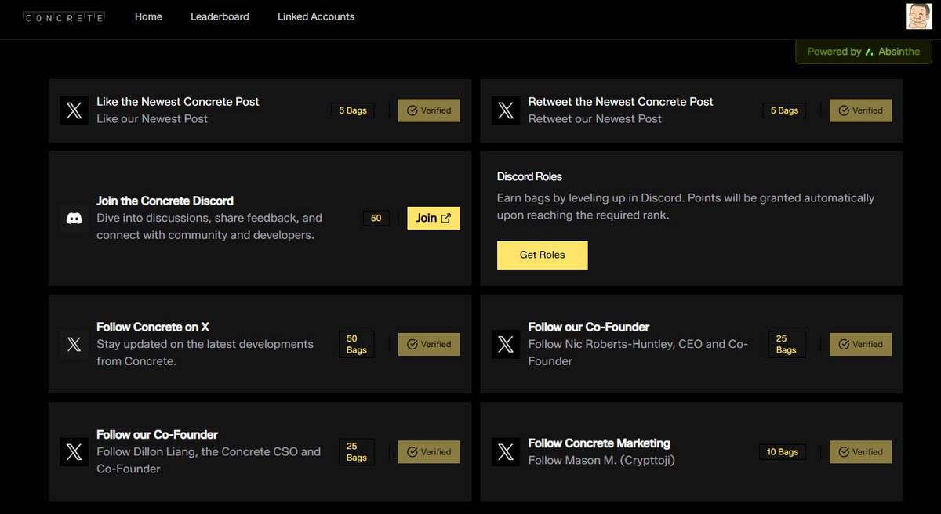Click the X icon for Follow Nic Roberts-Huntley card
The height and width of the screenshot is (514, 941).
(x=506, y=344)
